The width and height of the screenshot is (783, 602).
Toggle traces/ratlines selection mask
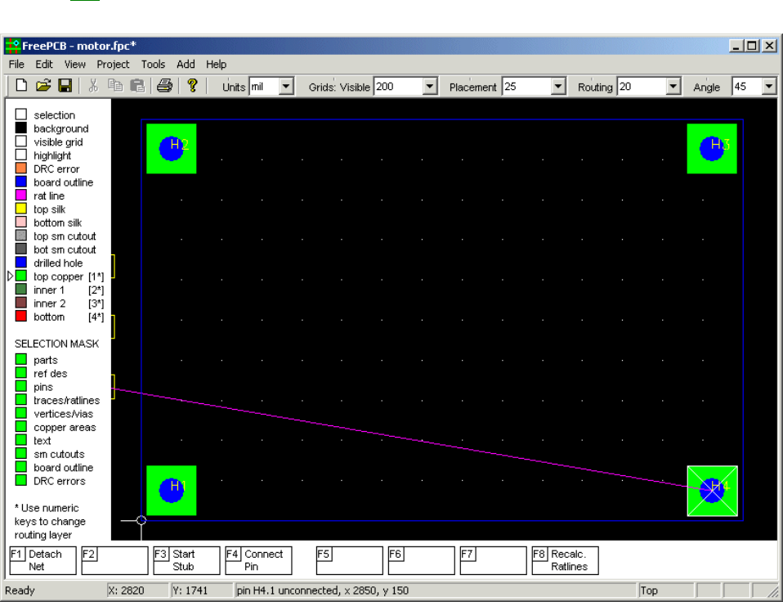tap(21, 400)
